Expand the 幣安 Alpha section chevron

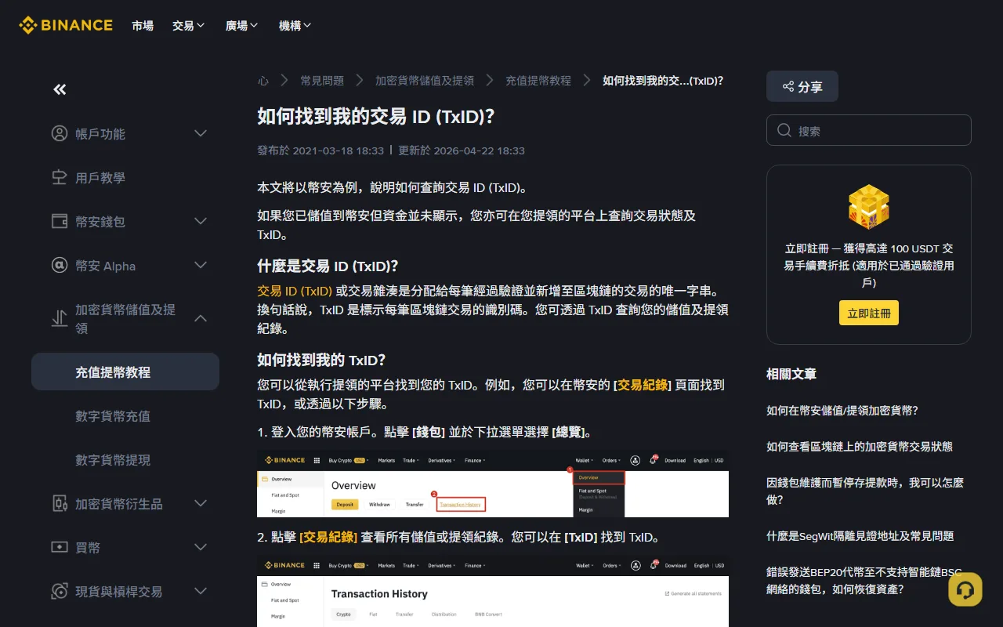click(x=201, y=265)
